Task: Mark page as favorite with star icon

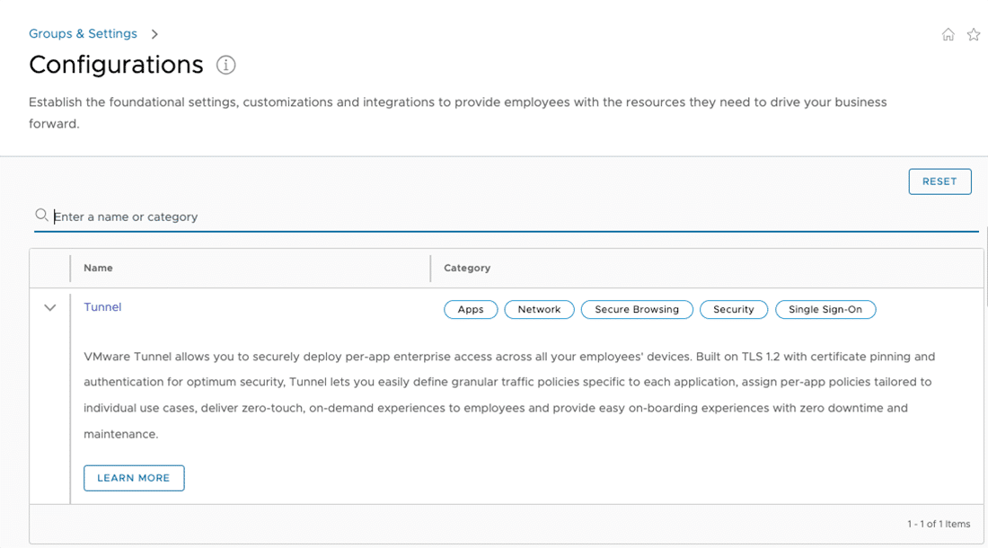Action: (973, 34)
